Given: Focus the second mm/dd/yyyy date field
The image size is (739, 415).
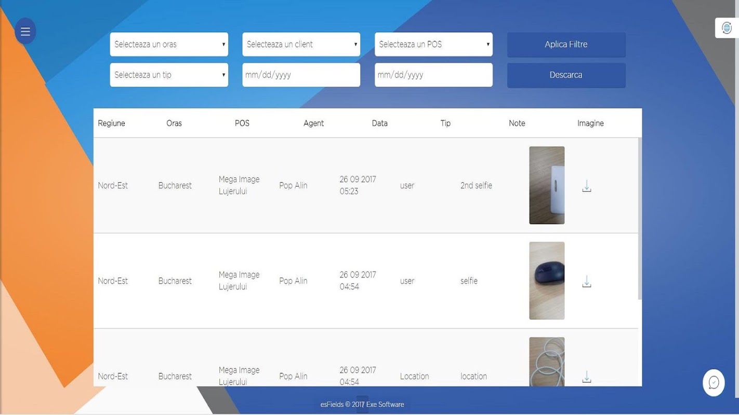Looking at the screenshot, I should (x=433, y=75).
